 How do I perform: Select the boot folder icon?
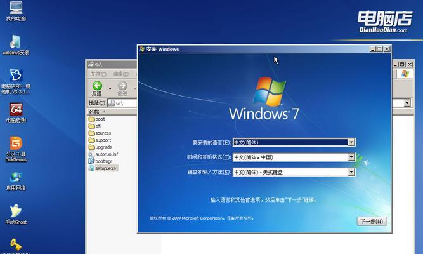point(92,119)
